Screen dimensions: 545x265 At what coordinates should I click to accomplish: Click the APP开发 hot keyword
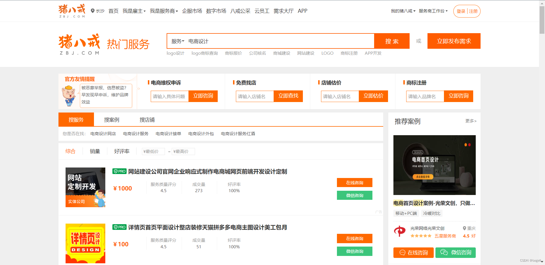(x=373, y=53)
